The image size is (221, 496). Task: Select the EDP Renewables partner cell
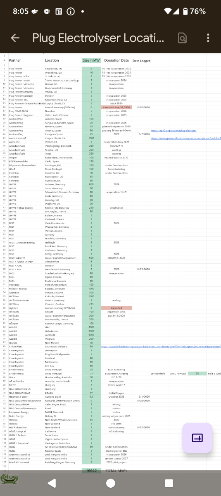point(18,161)
